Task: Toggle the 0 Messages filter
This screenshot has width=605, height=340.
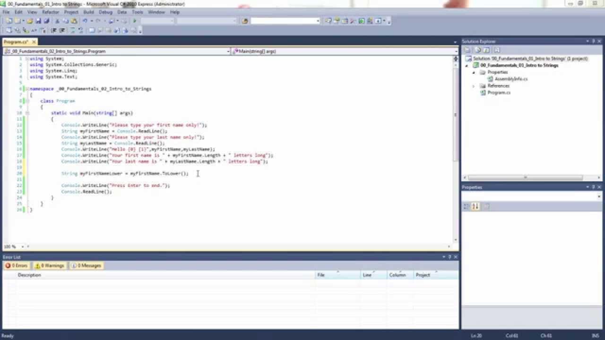Action: [x=86, y=266]
